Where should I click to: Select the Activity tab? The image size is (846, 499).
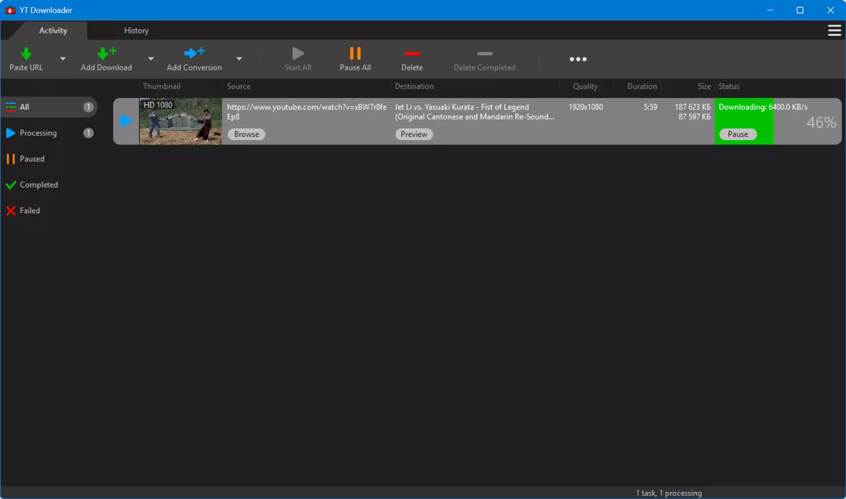point(53,30)
